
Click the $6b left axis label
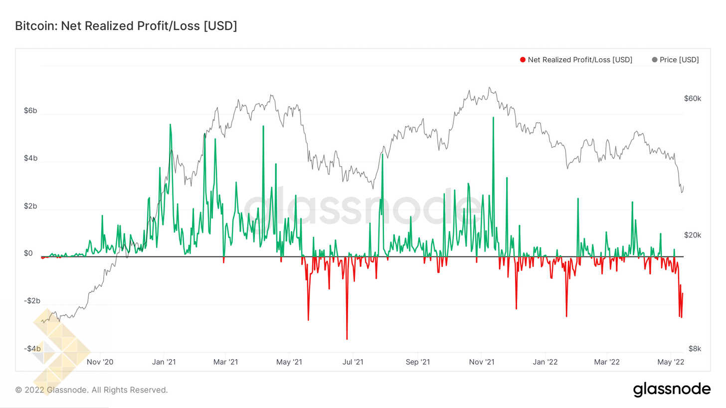(x=30, y=111)
